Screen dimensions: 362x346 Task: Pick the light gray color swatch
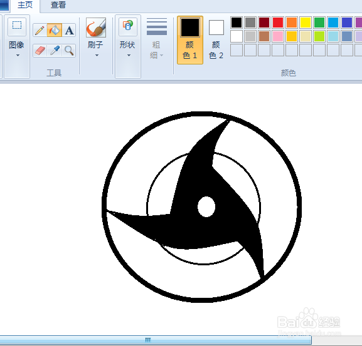click(250, 36)
